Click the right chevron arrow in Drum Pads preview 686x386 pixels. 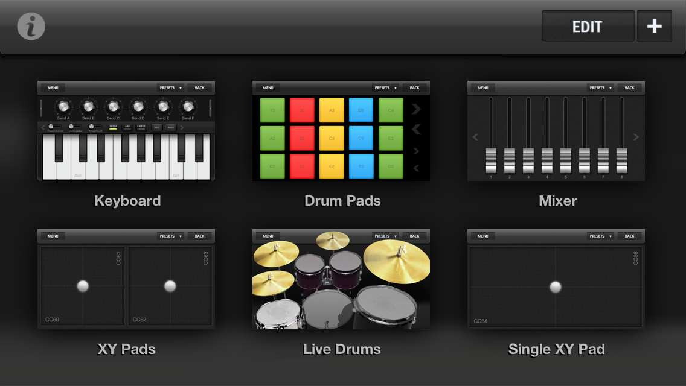pyautogui.click(x=417, y=109)
